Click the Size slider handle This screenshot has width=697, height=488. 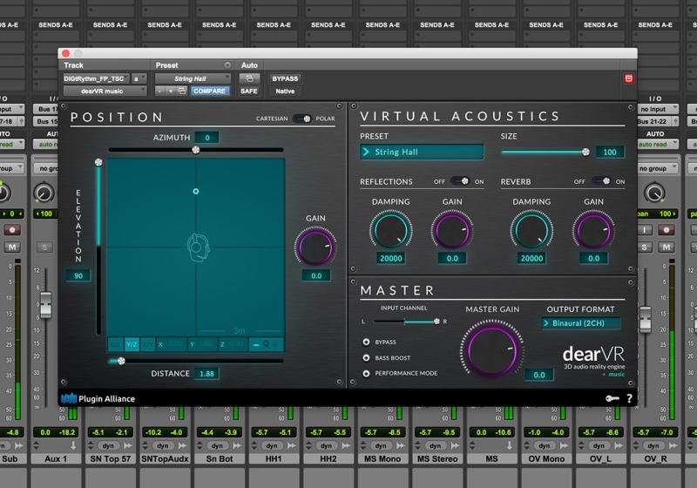pos(585,152)
